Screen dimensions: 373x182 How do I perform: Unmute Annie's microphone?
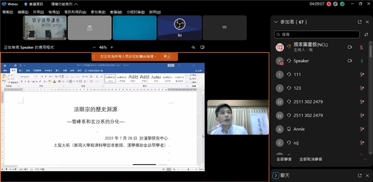click(362, 129)
